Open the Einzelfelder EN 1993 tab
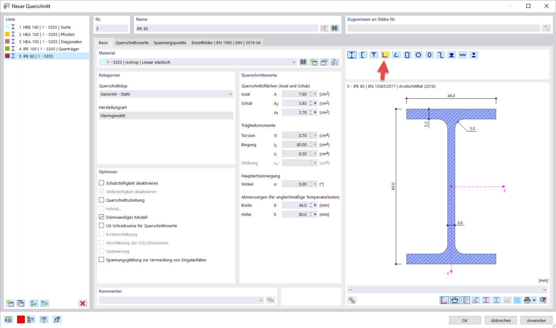 (x=226, y=43)
